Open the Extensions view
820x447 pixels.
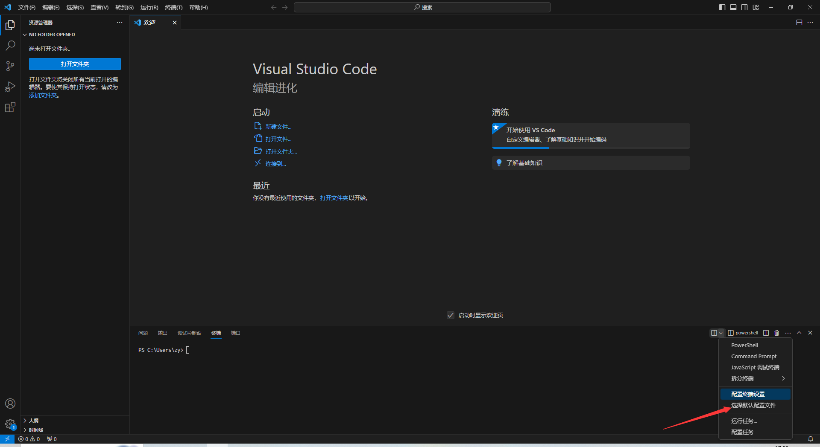click(x=10, y=107)
